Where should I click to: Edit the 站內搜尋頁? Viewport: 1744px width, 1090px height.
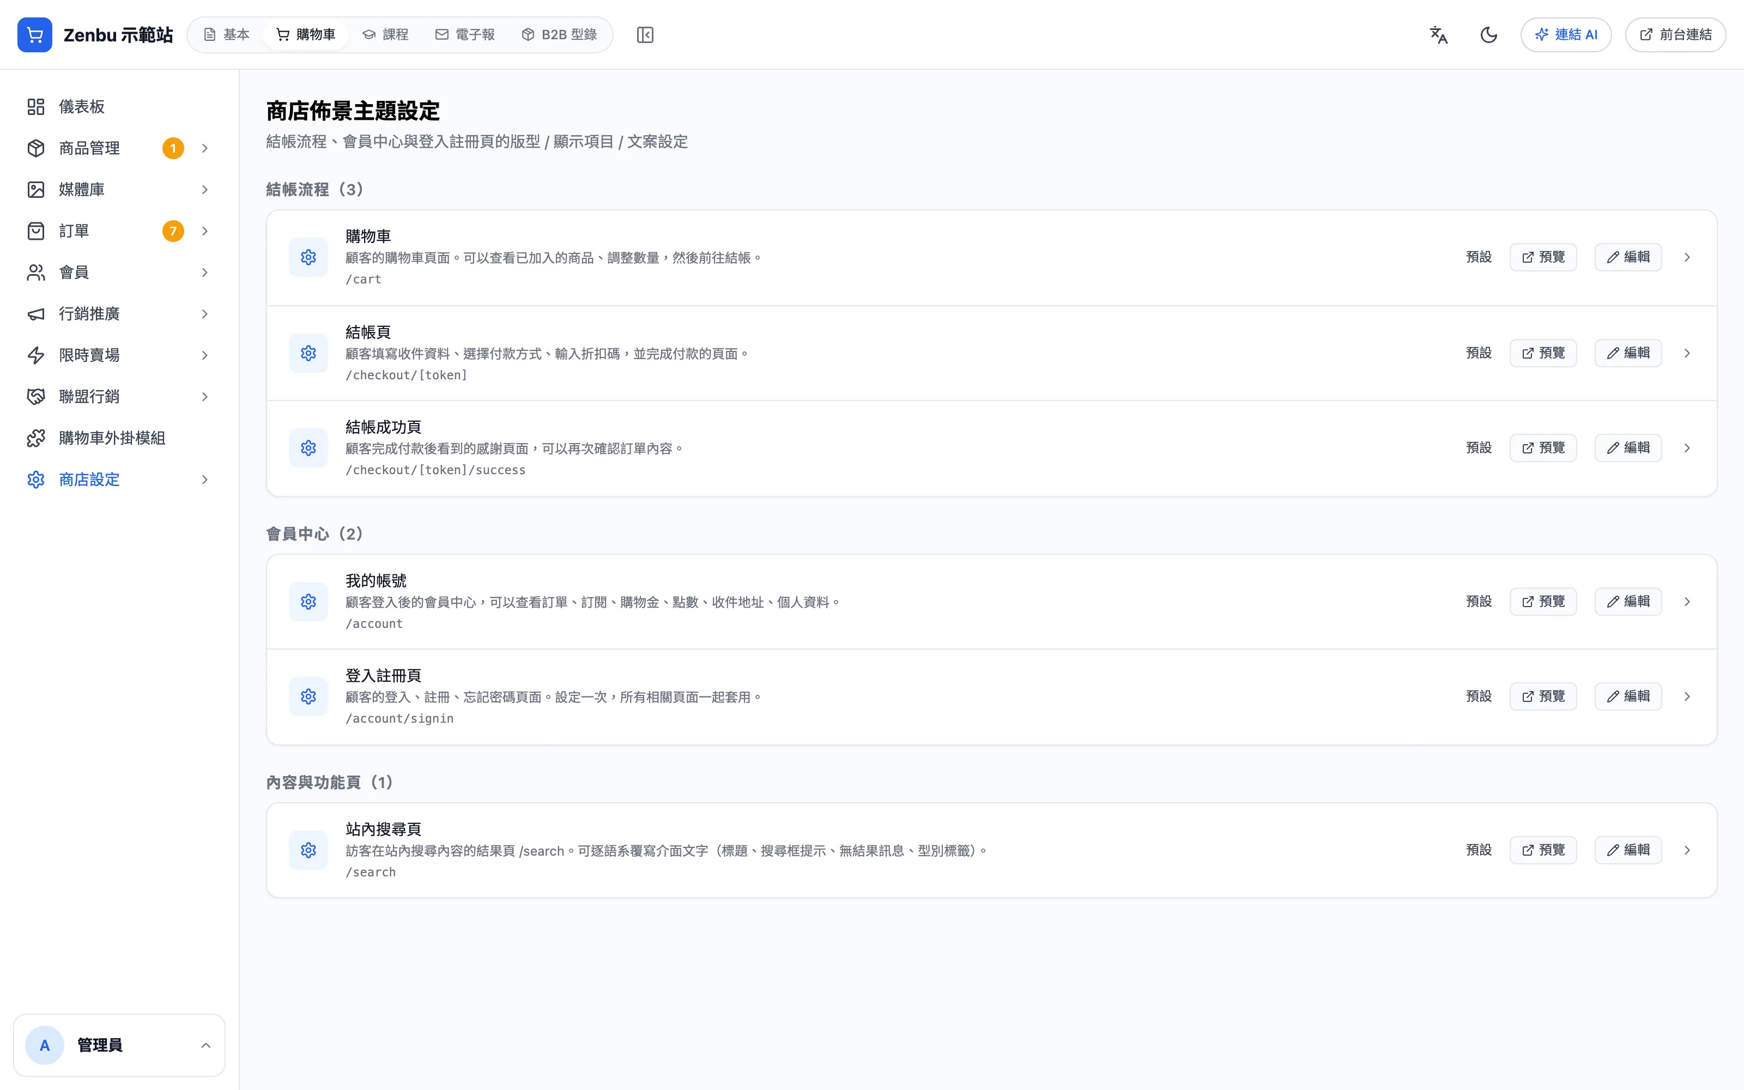1628,850
